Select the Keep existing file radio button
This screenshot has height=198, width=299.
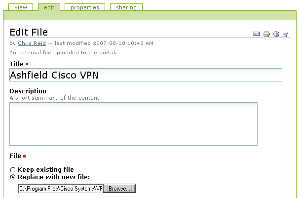(x=13, y=170)
